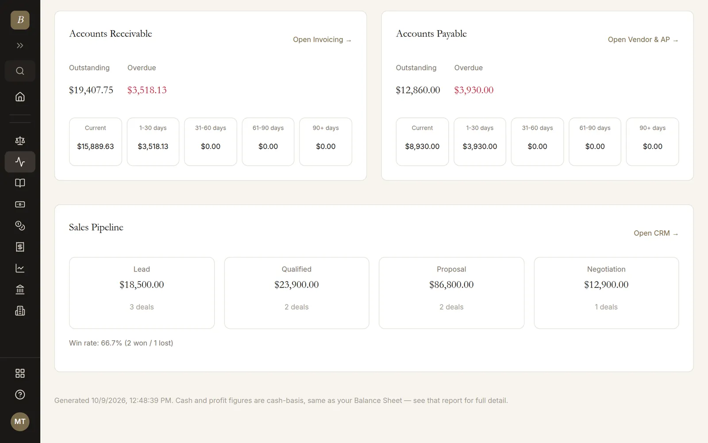Click the Negotiation pipeline stage card
This screenshot has height=443, width=708.
(606, 293)
